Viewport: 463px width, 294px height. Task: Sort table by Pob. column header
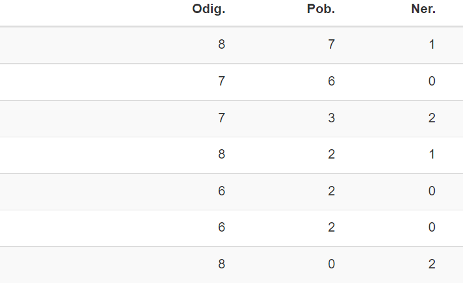(x=321, y=9)
